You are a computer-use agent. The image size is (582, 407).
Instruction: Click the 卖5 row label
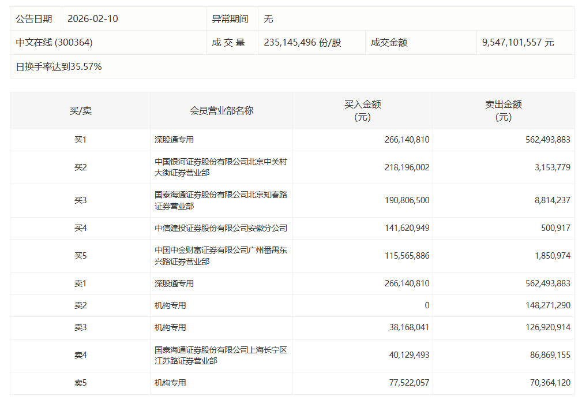[x=80, y=383]
